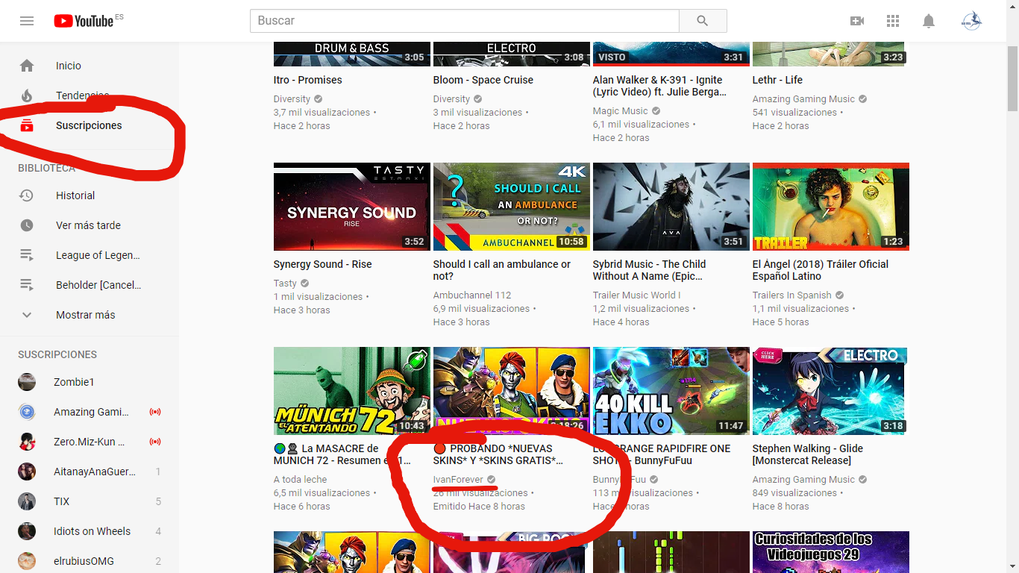This screenshot has height=573, width=1019.
Task: Show notifications bell
Action: pyautogui.click(x=929, y=21)
